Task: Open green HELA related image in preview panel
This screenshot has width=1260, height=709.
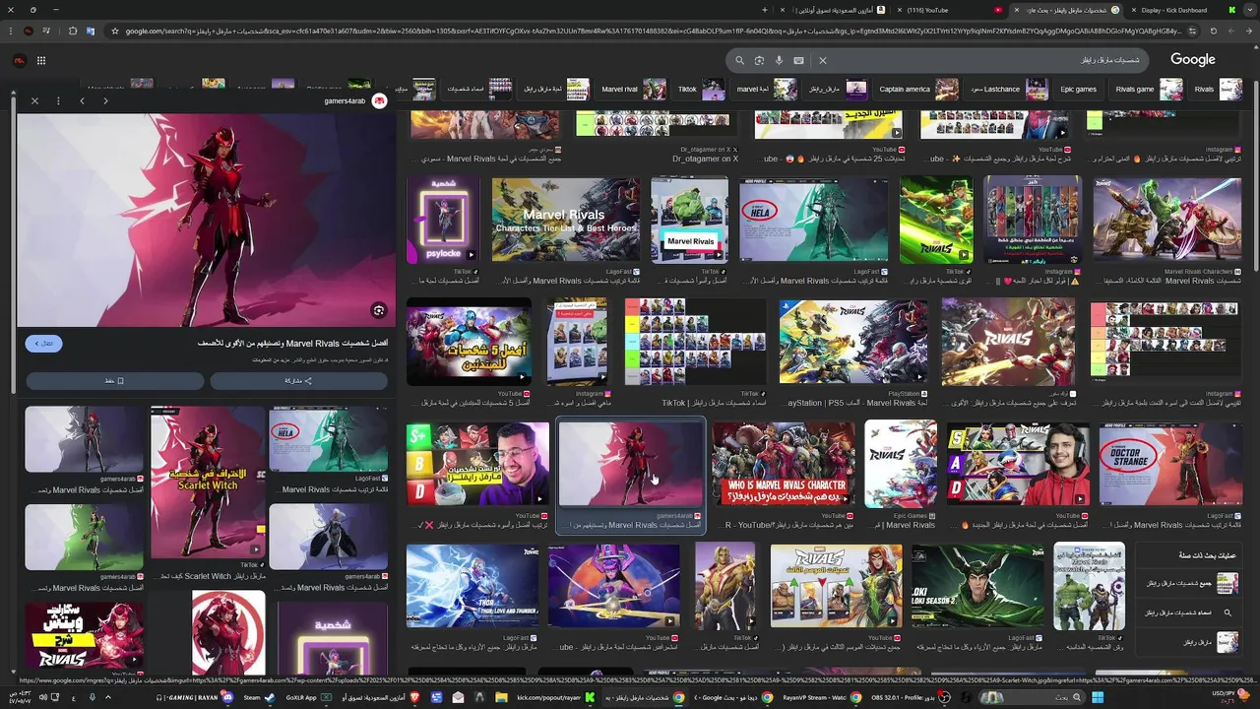Action: (329, 439)
